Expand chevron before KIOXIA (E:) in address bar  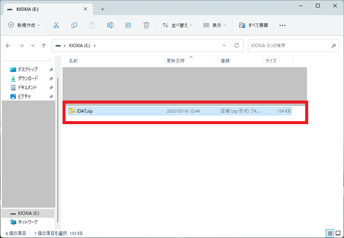(64, 45)
